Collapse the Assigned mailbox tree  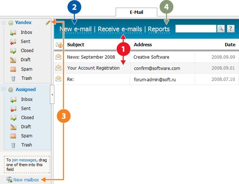coord(4,89)
